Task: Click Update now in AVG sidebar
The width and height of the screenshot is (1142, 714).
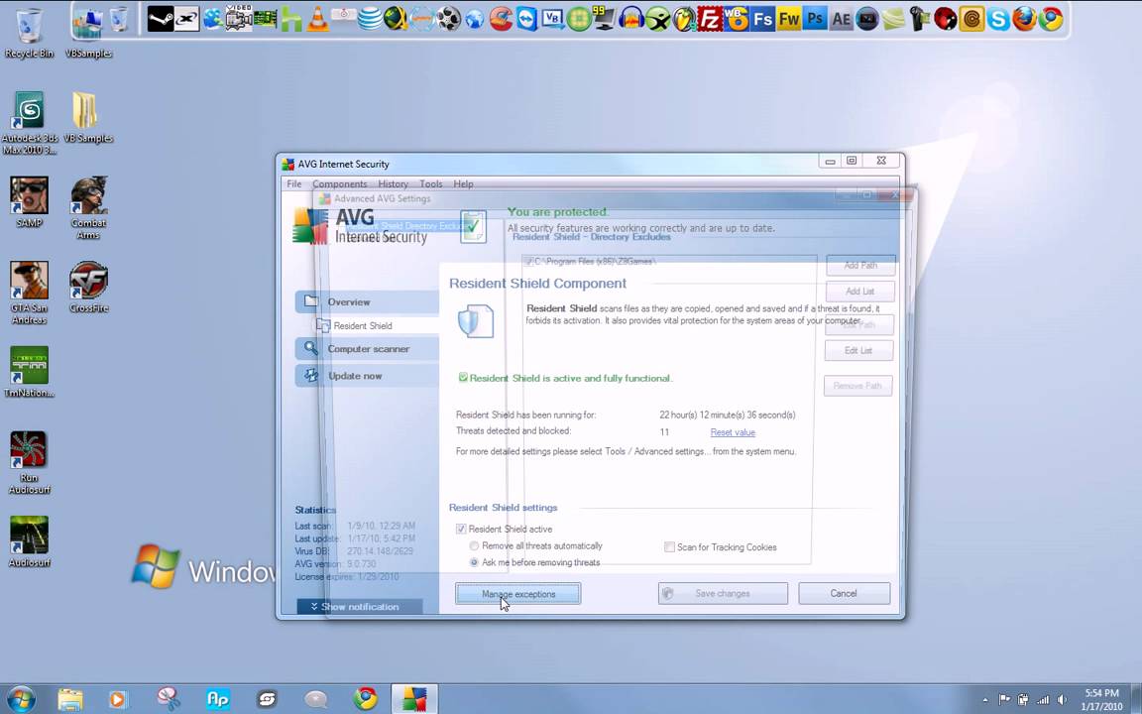Action: pyautogui.click(x=367, y=375)
